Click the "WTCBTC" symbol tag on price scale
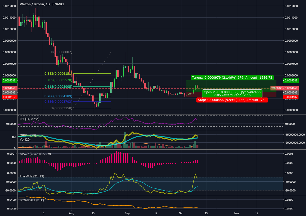306x216 pixels. coord(276,88)
